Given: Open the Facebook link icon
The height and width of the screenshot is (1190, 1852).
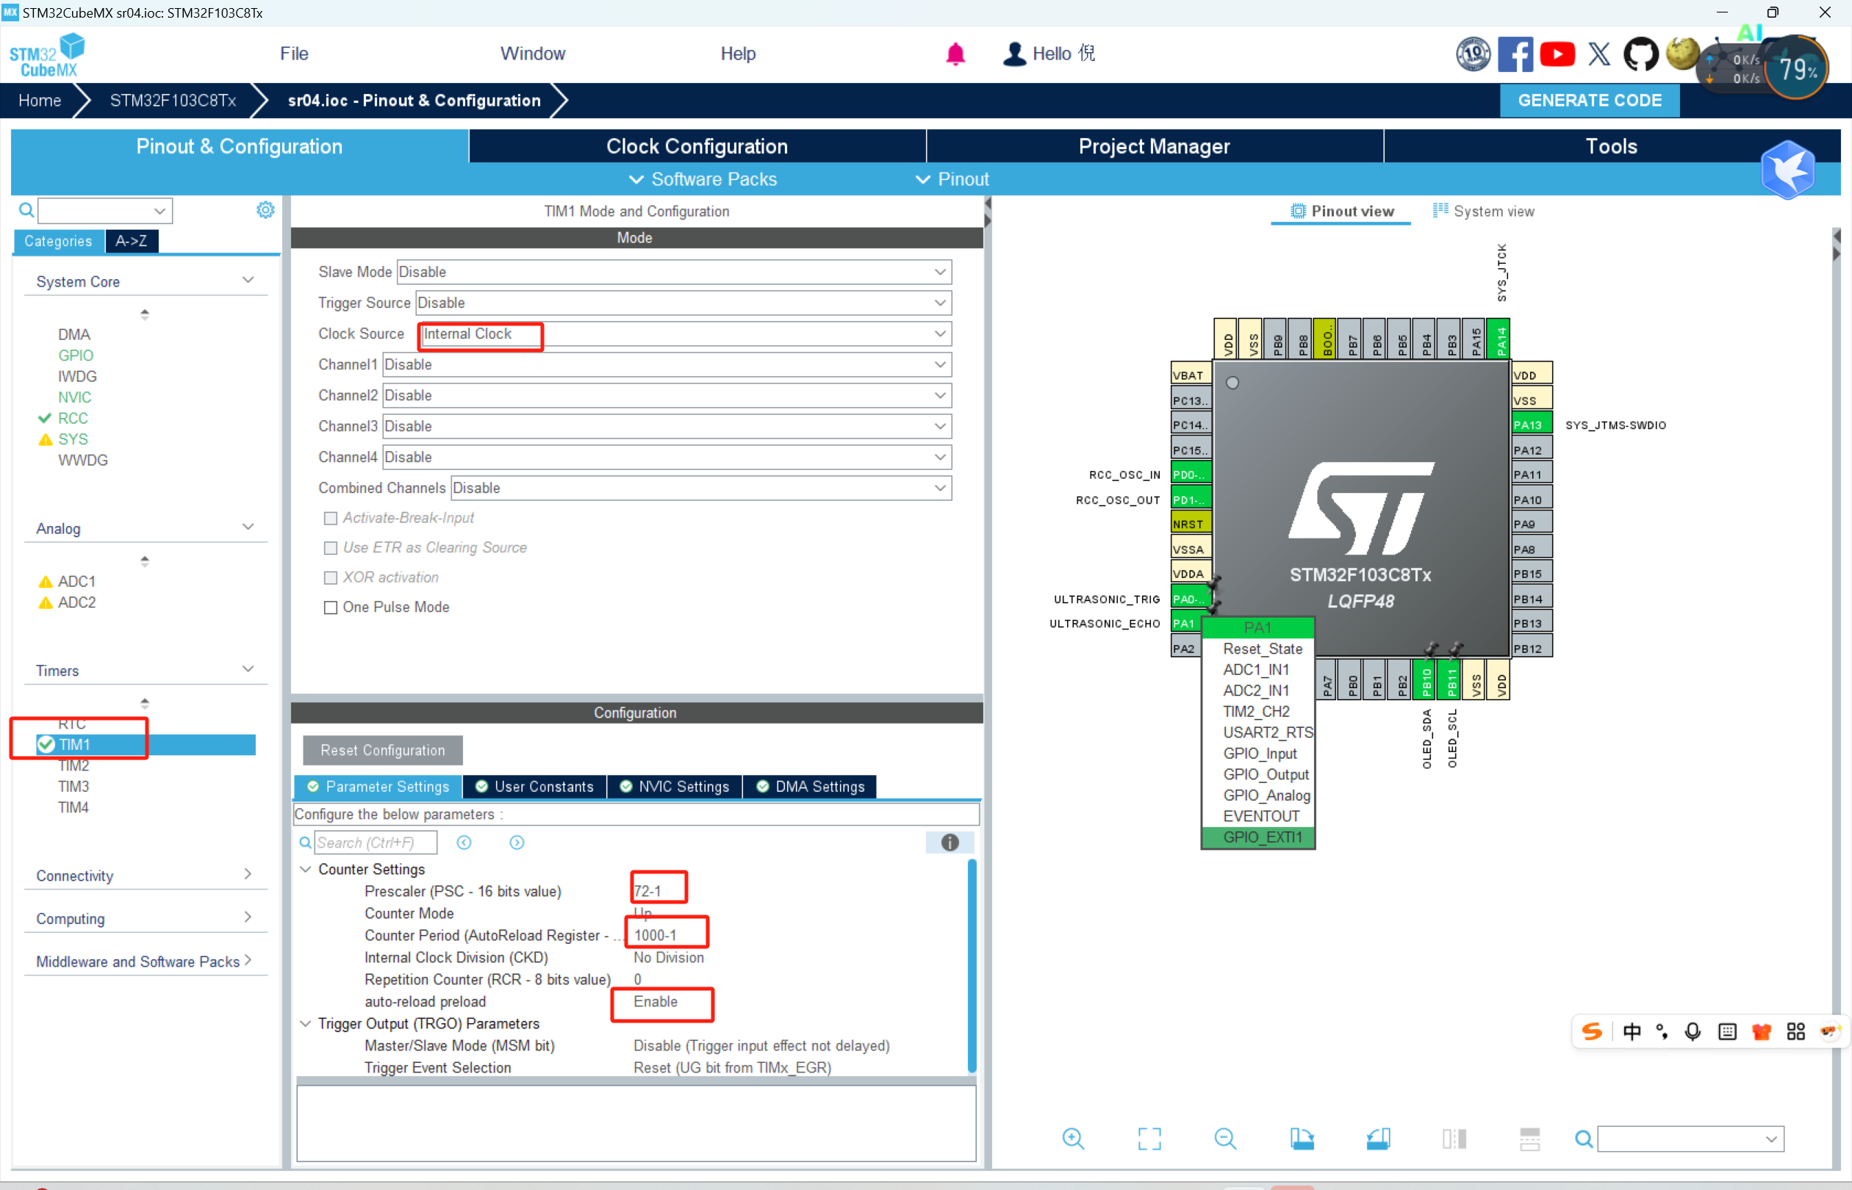Looking at the screenshot, I should [x=1515, y=54].
